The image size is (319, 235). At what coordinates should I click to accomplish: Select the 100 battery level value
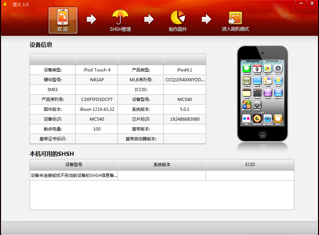(x=97, y=129)
